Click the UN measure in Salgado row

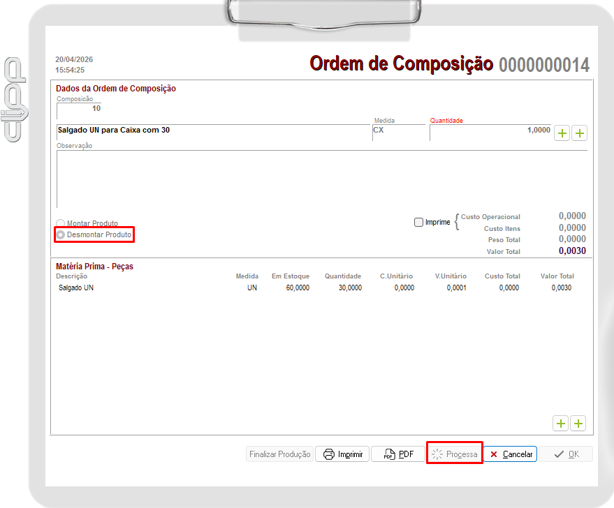point(252,287)
